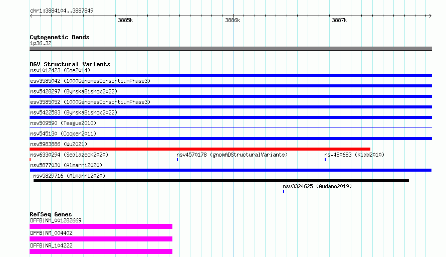Screen dimensions: 446x257
Task: Select the small blue mark under nsv4570178
Action: point(177,160)
